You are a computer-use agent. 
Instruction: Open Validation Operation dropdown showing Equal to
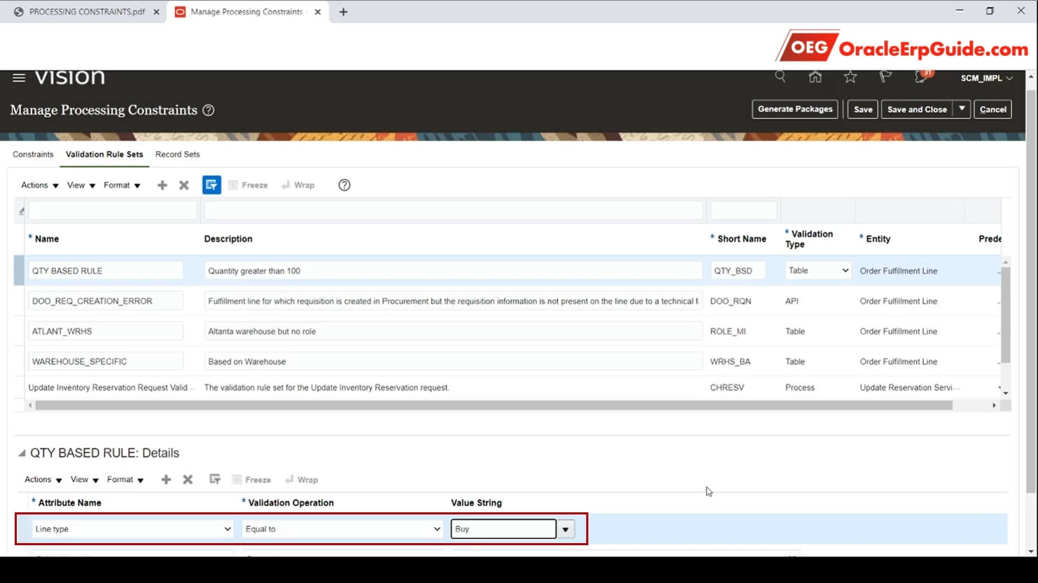point(342,529)
